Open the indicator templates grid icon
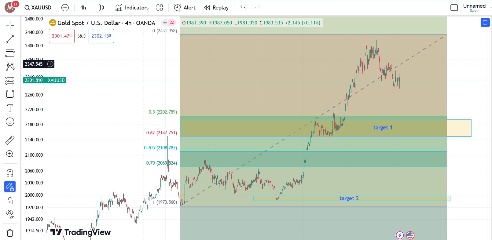The height and width of the screenshot is (240, 492). [x=160, y=8]
